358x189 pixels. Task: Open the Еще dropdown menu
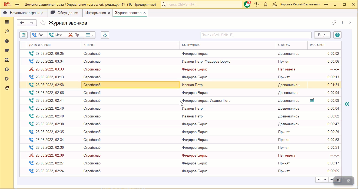(322, 35)
